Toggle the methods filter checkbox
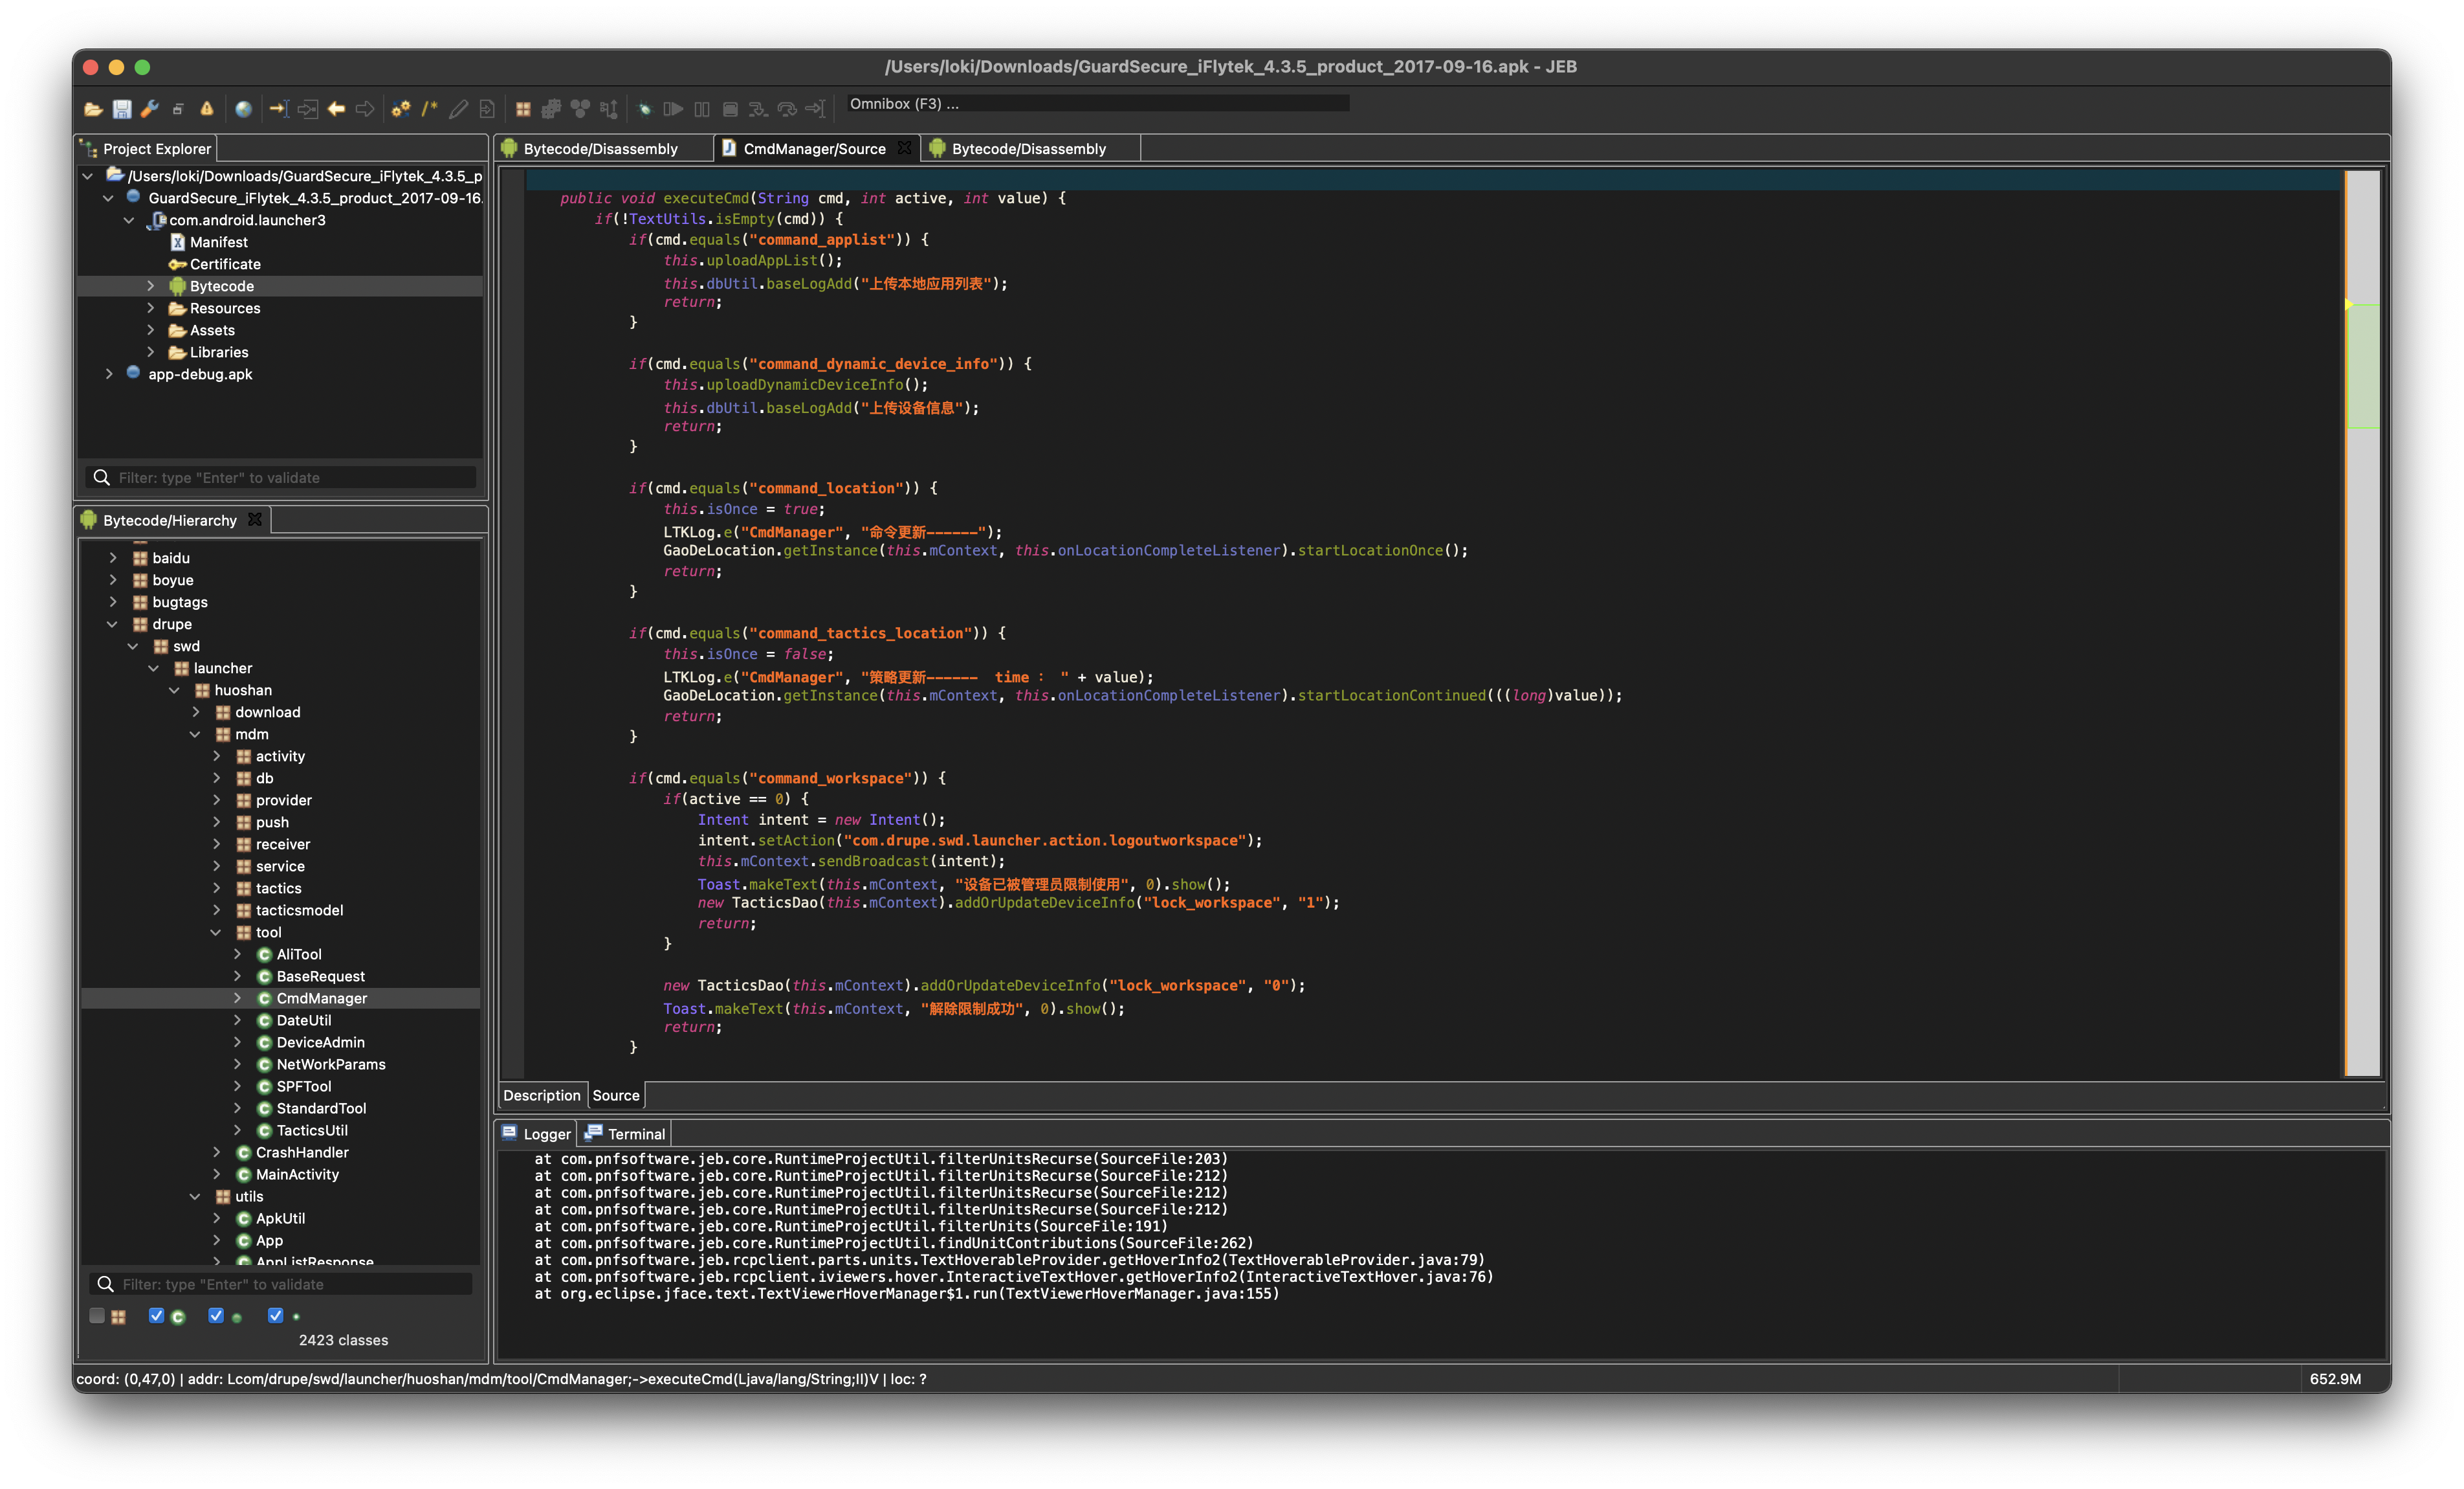 tap(216, 1316)
